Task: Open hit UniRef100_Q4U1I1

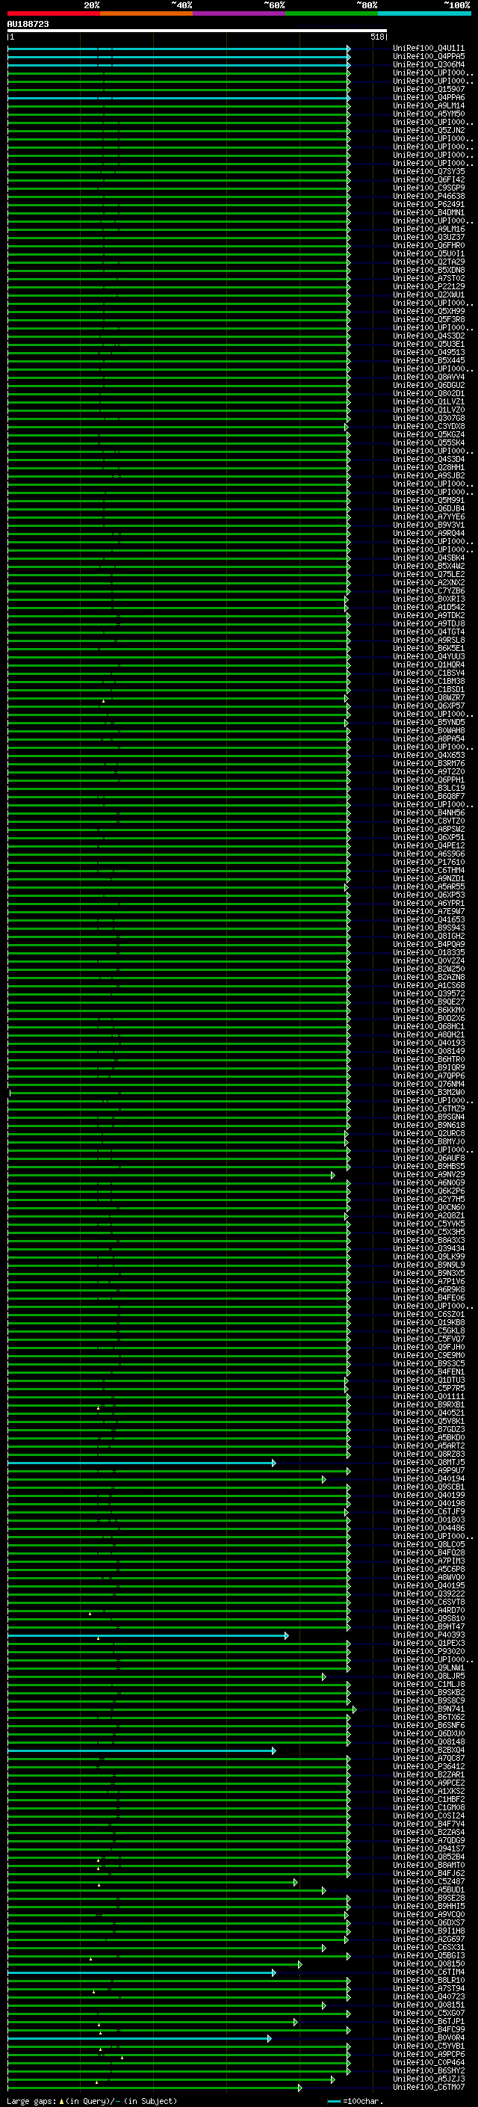Action: 428,49
